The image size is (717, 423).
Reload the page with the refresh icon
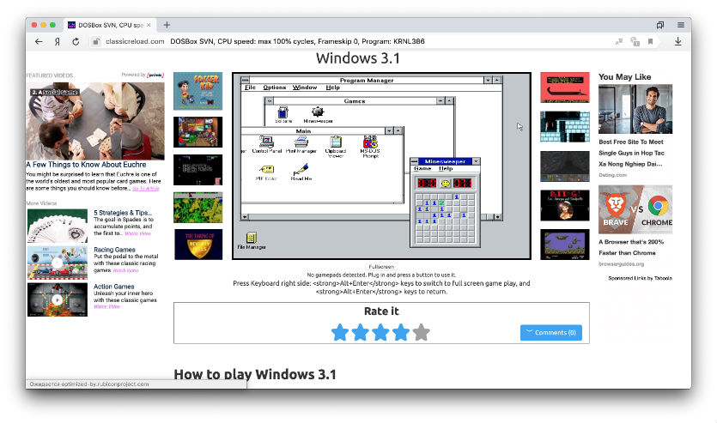click(x=76, y=41)
